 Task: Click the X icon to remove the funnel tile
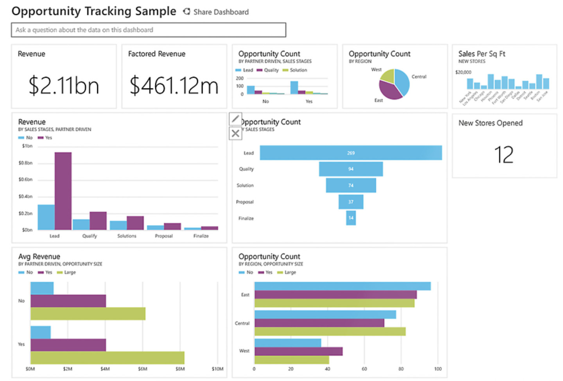coord(235,133)
